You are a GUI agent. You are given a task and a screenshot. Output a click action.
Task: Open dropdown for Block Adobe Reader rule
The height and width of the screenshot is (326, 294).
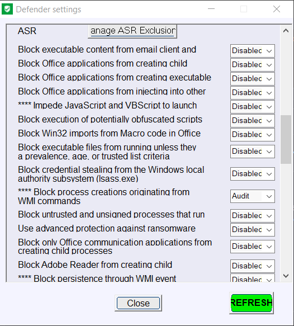coord(253,266)
